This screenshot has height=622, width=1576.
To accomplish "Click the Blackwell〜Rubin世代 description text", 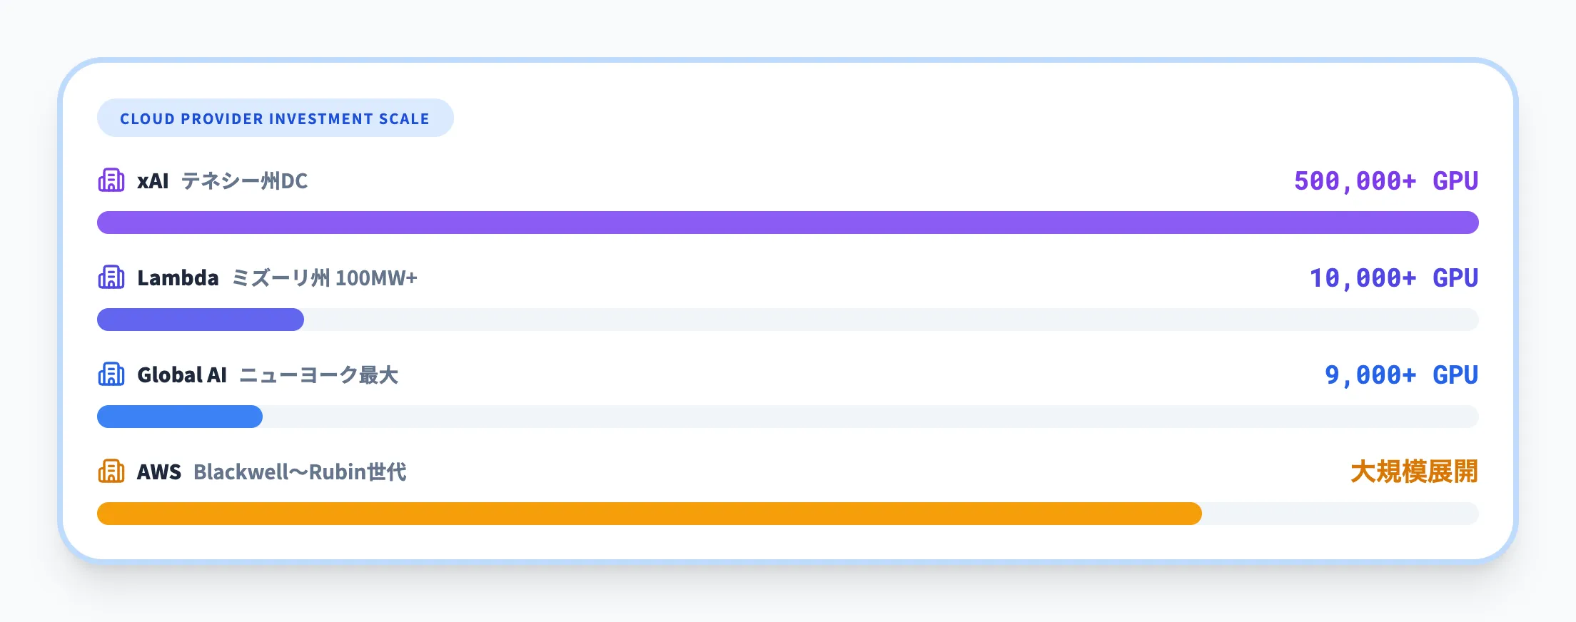I will pyautogui.click(x=300, y=472).
